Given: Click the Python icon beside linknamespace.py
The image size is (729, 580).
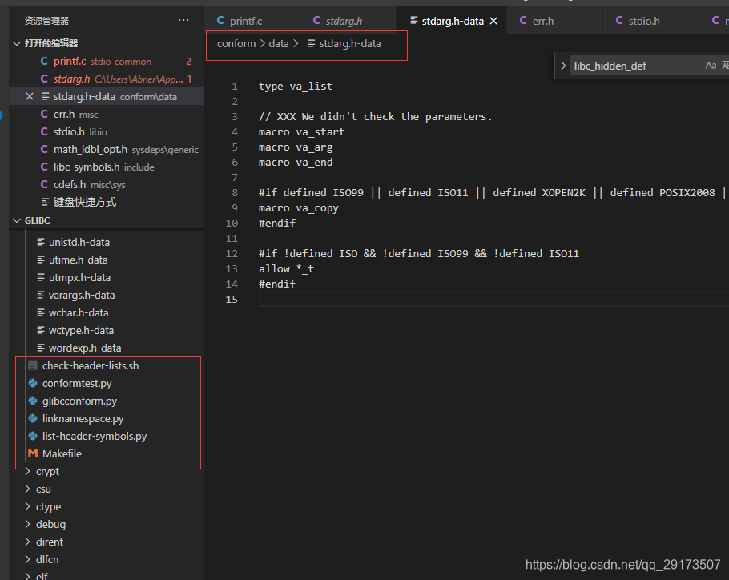Looking at the screenshot, I should [32, 418].
